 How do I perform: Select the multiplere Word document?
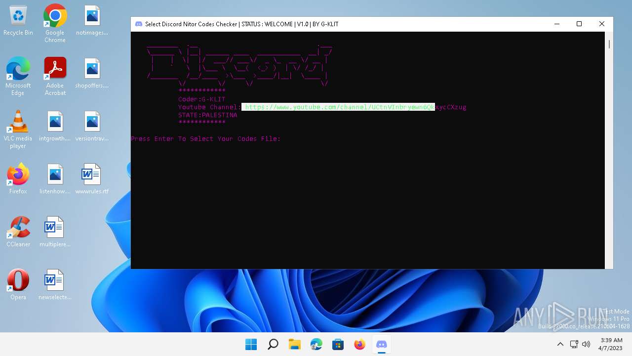tap(55, 232)
